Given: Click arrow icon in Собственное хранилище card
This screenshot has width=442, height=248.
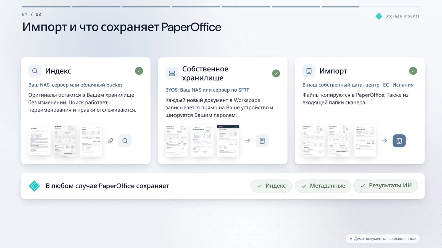Looking at the screenshot, I should tap(248, 141).
